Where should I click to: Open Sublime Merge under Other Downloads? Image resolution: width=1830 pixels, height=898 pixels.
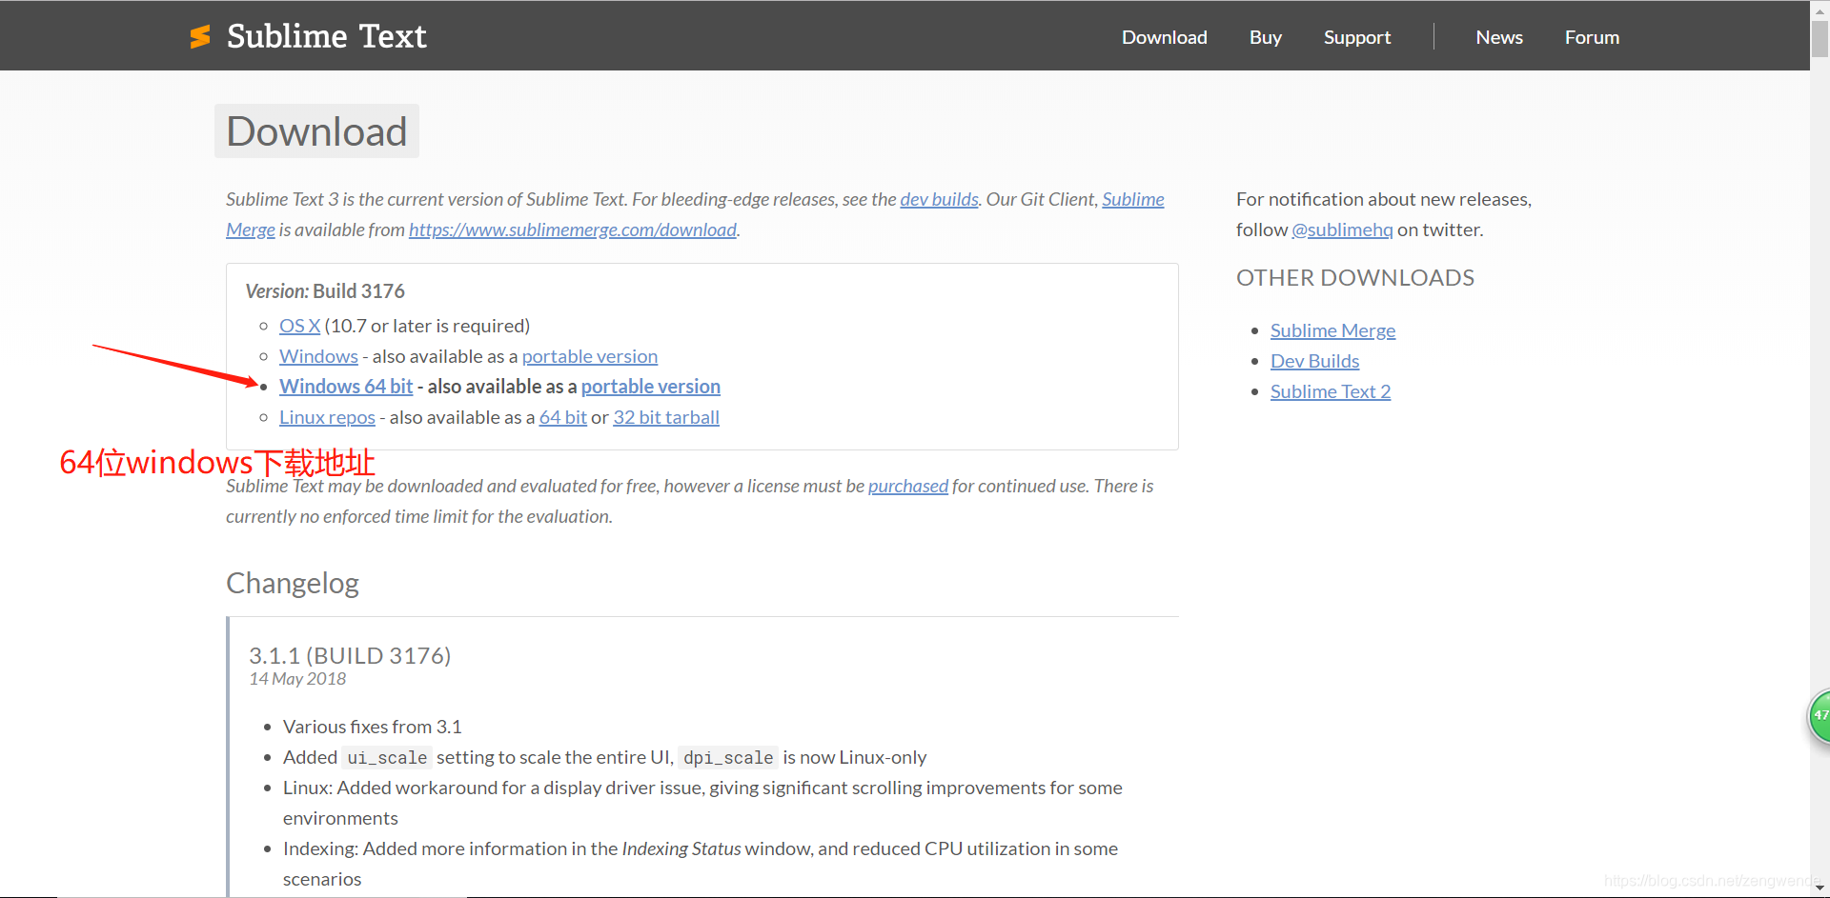1332,330
